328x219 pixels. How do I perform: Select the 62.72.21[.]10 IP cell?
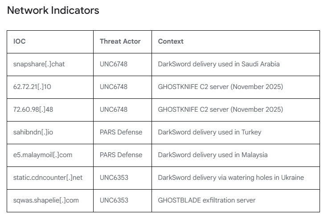(32, 87)
